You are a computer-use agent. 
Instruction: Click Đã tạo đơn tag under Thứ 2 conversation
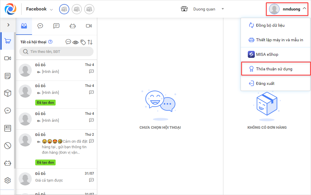(45, 162)
